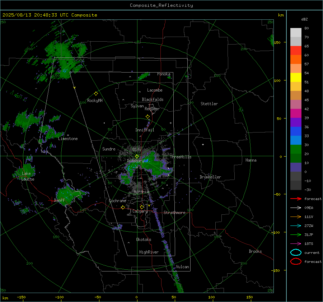The height and width of the screenshot is (302, 323).
Task: Click the Strathmore city label
Action: 174,213
